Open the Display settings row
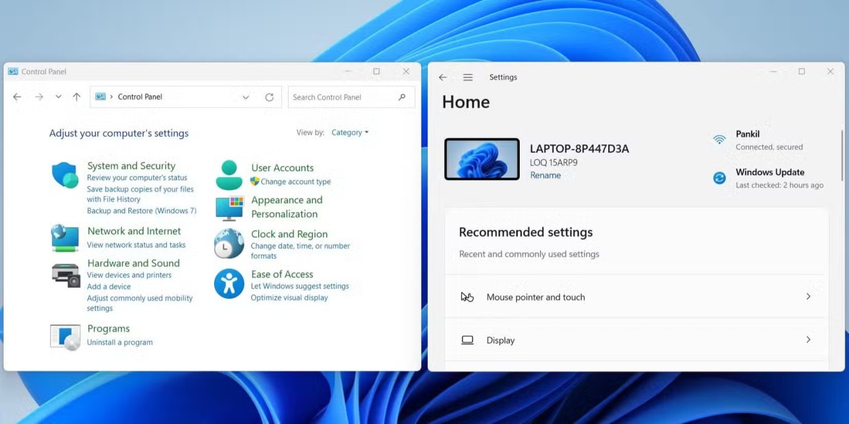The height and width of the screenshot is (424, 849). coord(636,340)
